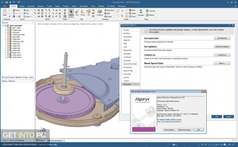Viewport: 238px width, 147px height.
Task: Click OK in the SpaceClaim Options dialog
Action: tap(217, 117)
